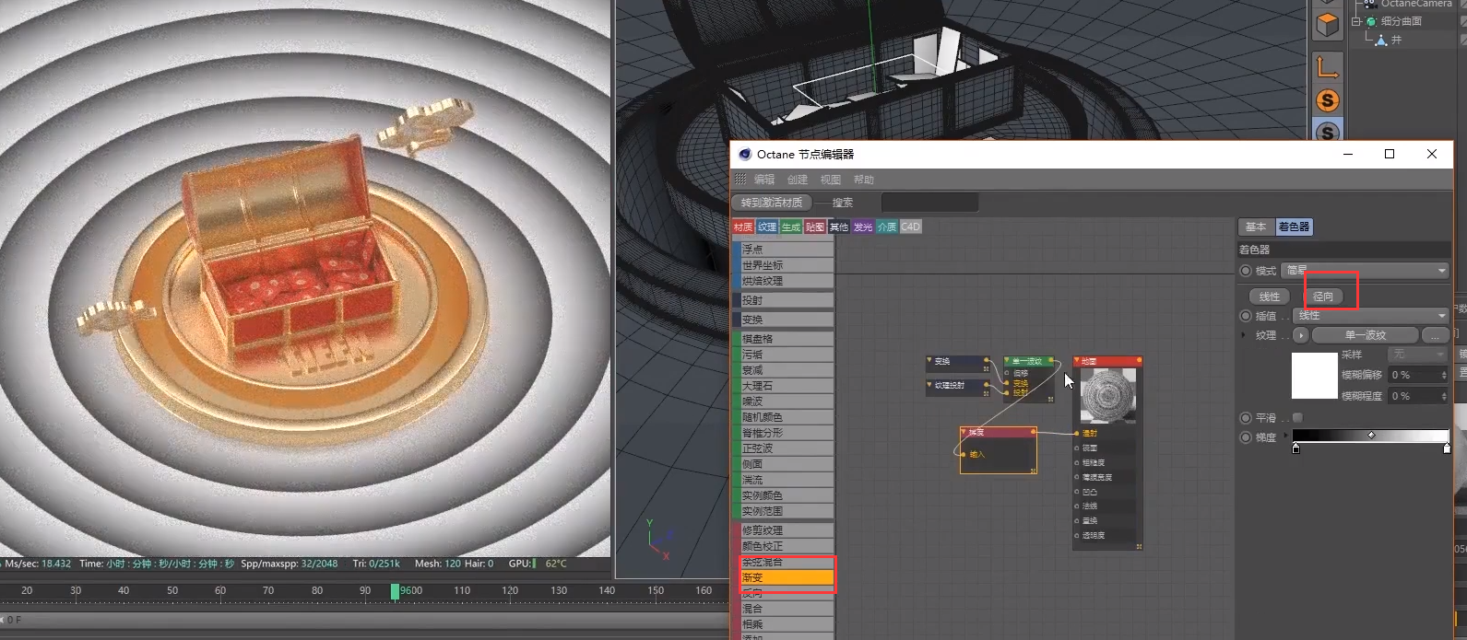The height and width of the screenshot is (640, 1467).
Task: Click the 透明度 port on the material node
Action: click(1077, 535)
